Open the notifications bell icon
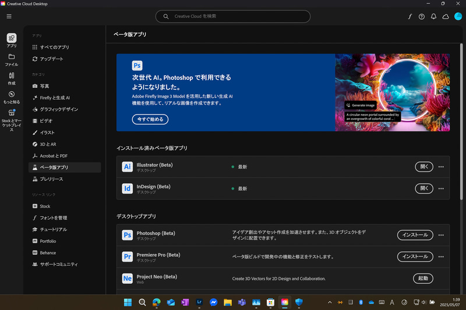The width and height of the screenshot is (466, 310). (433, 17)
